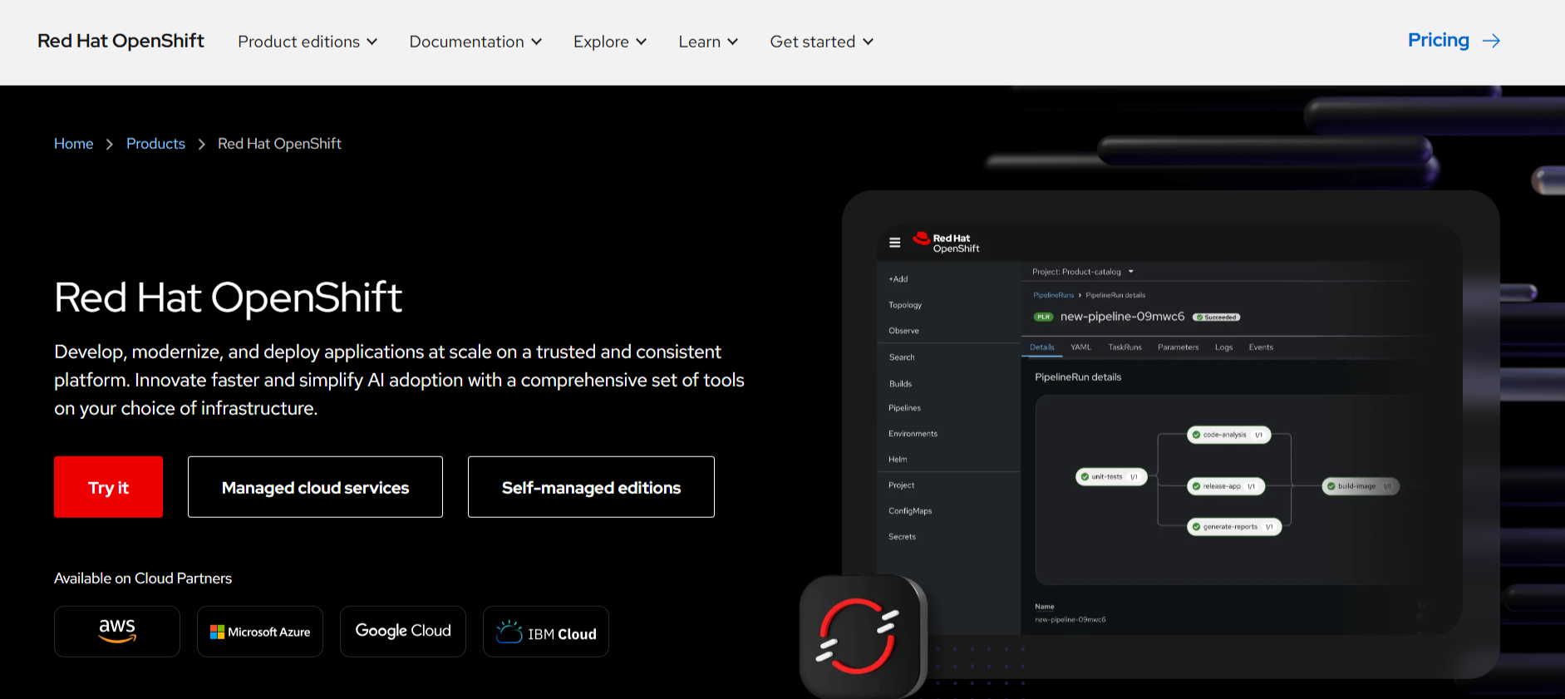Open Secrets in the console preview sidebar

point(902,537)
